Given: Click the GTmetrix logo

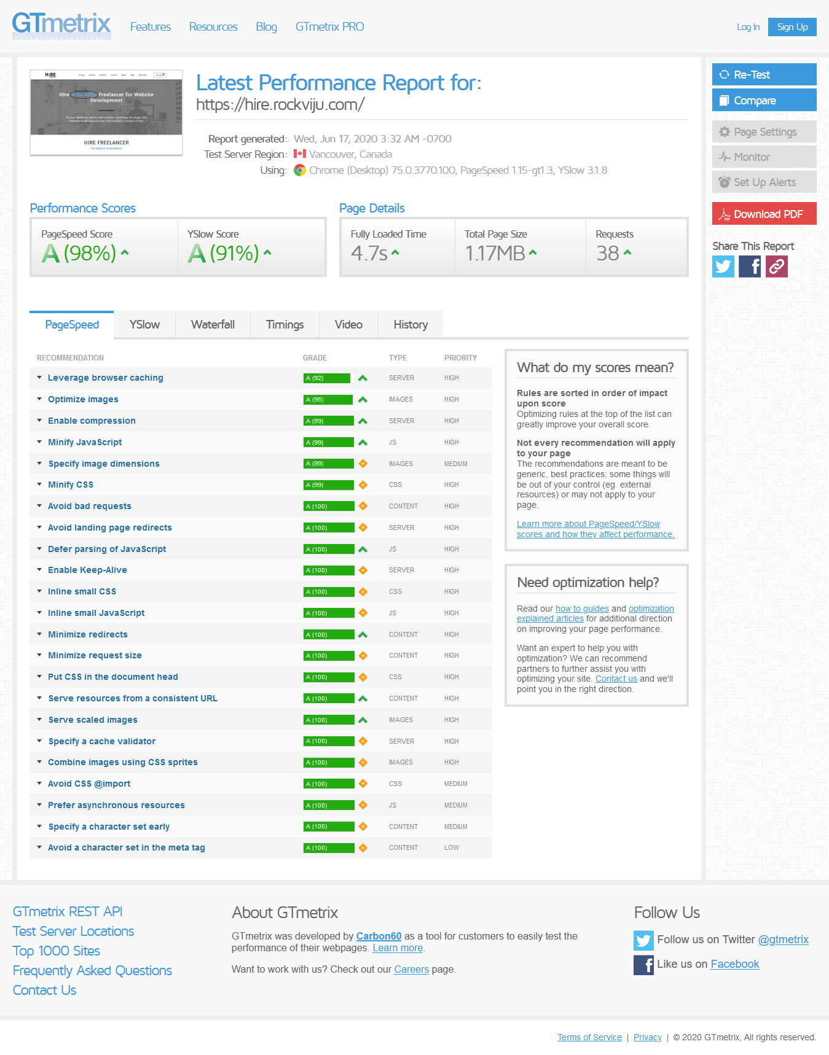Looking at the screenshot, I should [x=61, y=25].
